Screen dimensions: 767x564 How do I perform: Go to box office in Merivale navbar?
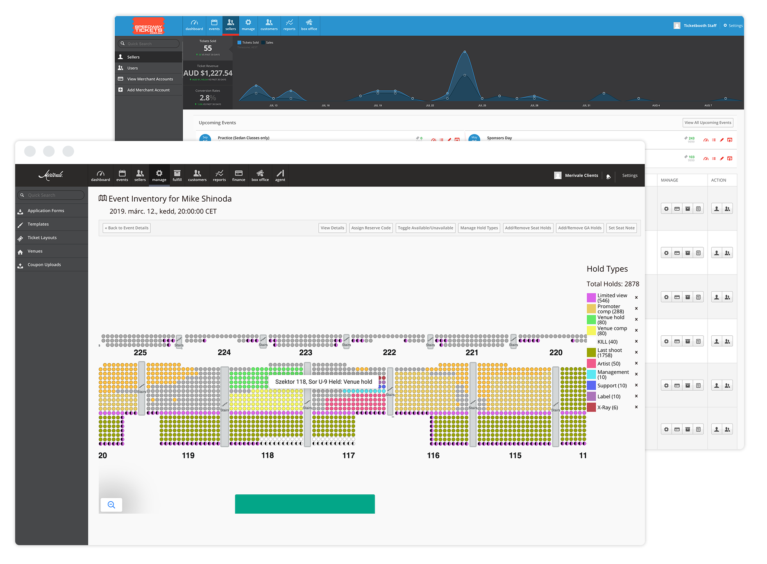point(260,175)
